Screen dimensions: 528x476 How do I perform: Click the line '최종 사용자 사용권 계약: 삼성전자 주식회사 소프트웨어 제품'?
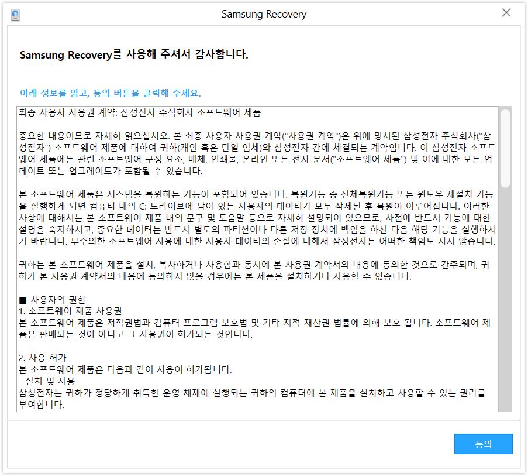[140, 112]
